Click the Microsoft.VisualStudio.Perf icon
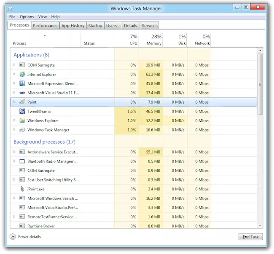The image size is (274, 254). click(22, 207)
